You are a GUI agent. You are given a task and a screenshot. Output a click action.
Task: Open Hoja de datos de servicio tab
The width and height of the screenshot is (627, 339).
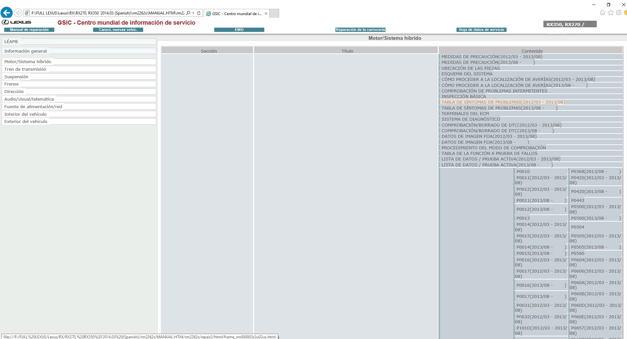coord(482,30)
